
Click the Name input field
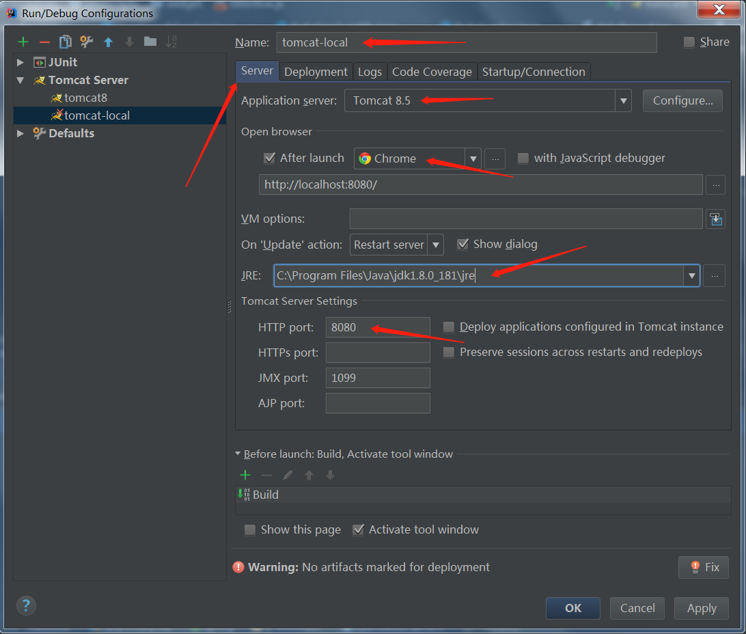467,42
